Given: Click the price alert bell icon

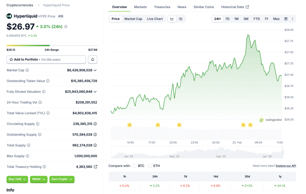Looking at the screenshot, I should 93,59.
